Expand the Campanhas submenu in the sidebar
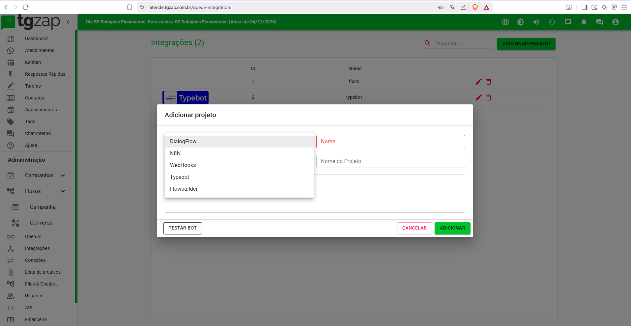Viewport: 631px width, 326px height. click(x=63, y=176)
